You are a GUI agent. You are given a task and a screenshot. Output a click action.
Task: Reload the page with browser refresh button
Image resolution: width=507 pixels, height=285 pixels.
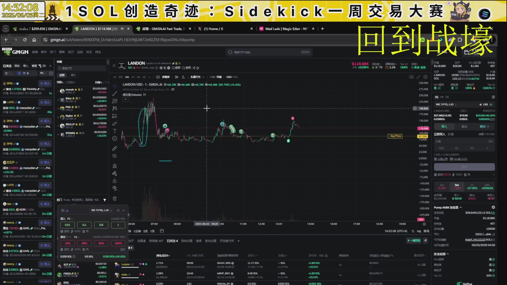pos(25,40)
